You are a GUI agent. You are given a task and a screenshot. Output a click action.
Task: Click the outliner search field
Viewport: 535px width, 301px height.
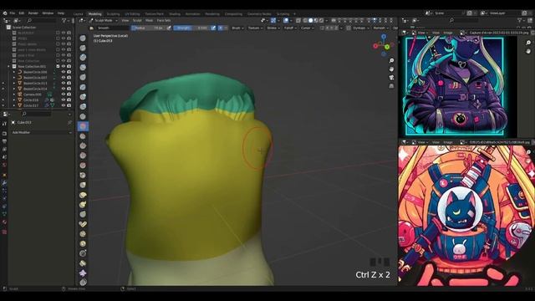pos(41,21)
